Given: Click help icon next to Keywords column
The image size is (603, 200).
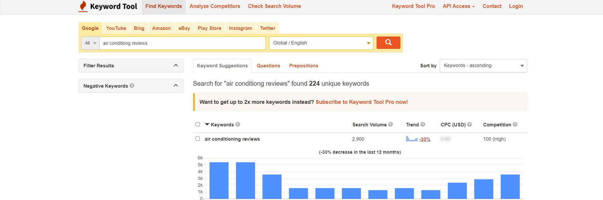Looking at the screenshot, I should [x=238, y=124].
